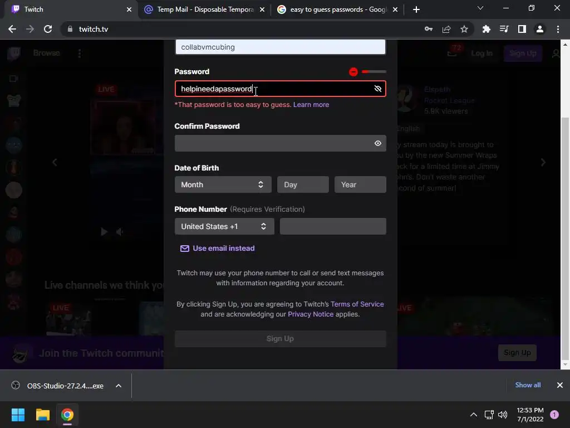Click the Chrome taskbar icon
The image size is (570, 428).
coord(67,415)
